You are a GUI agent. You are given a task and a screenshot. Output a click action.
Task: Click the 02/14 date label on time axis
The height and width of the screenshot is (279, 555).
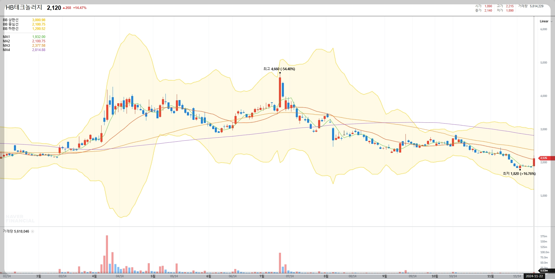[x=7, y=276]
